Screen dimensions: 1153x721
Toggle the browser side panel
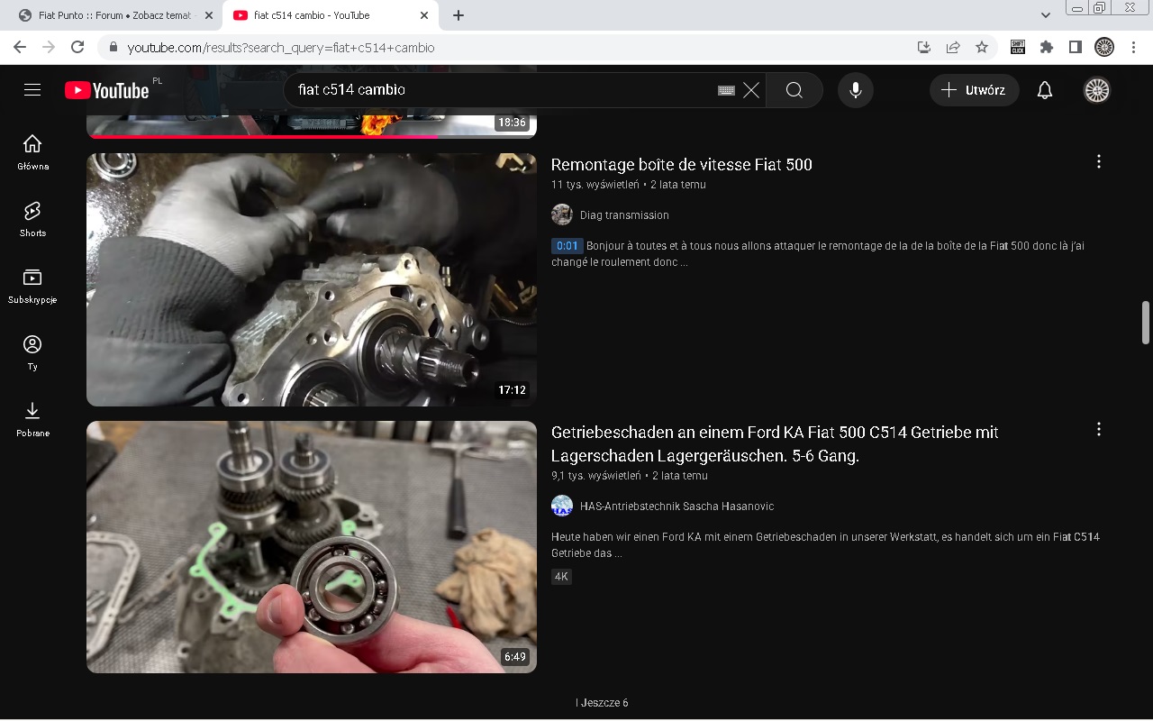(1075, 47)
